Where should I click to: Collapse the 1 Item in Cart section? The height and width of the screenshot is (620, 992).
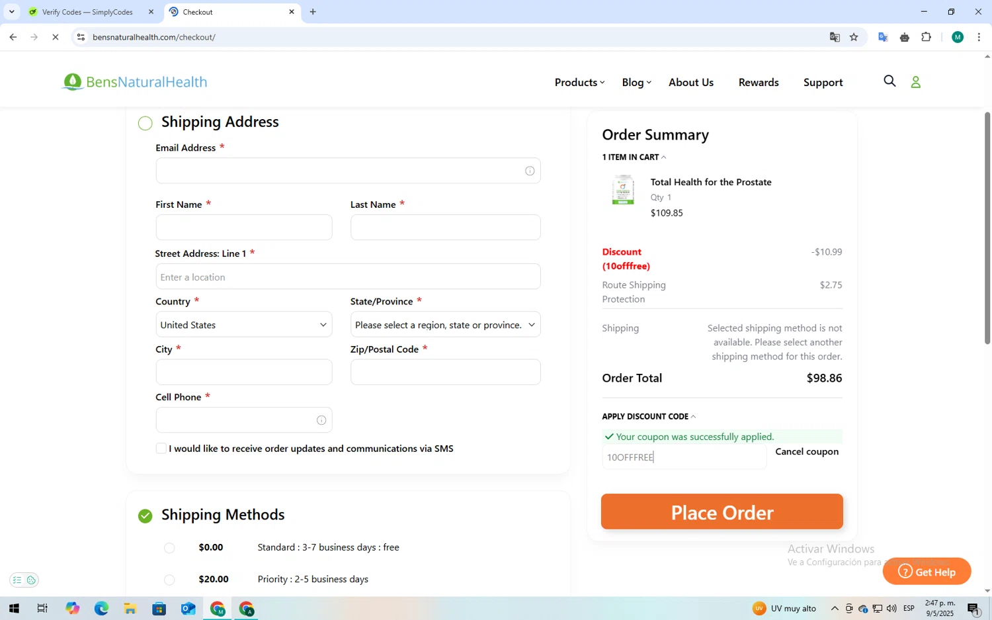[634, 157]
